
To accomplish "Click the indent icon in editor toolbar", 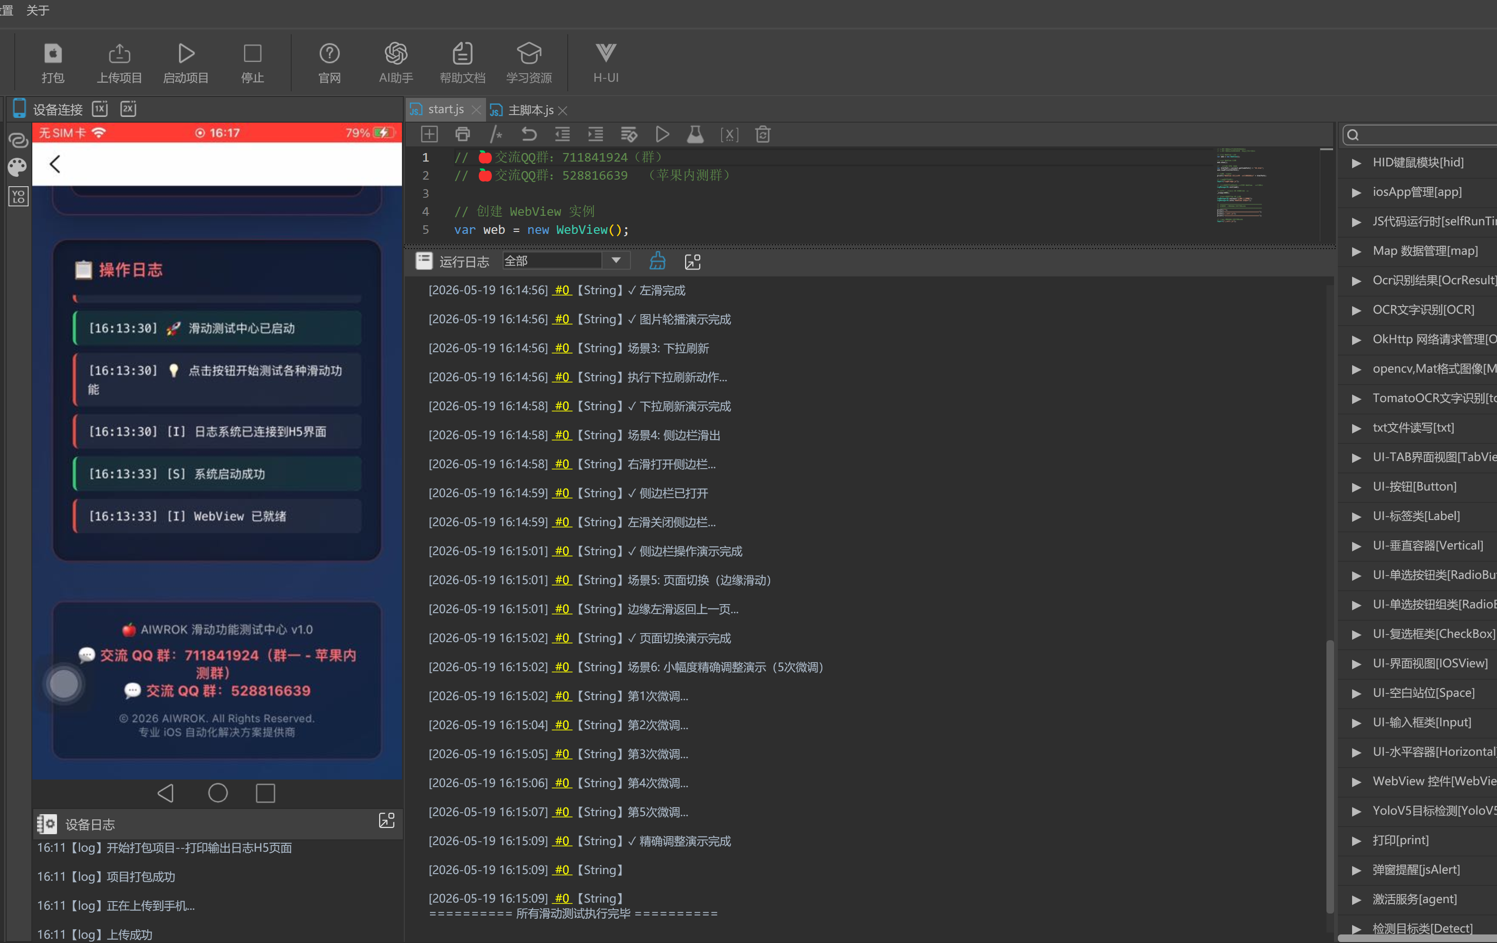I will (596, 135).
